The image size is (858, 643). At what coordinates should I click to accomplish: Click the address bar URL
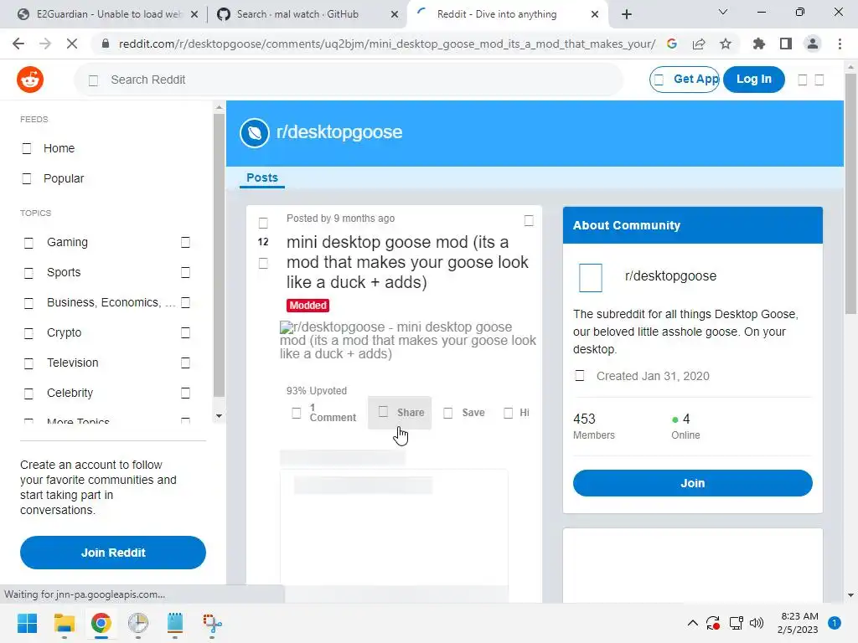[x=386, y=44]
